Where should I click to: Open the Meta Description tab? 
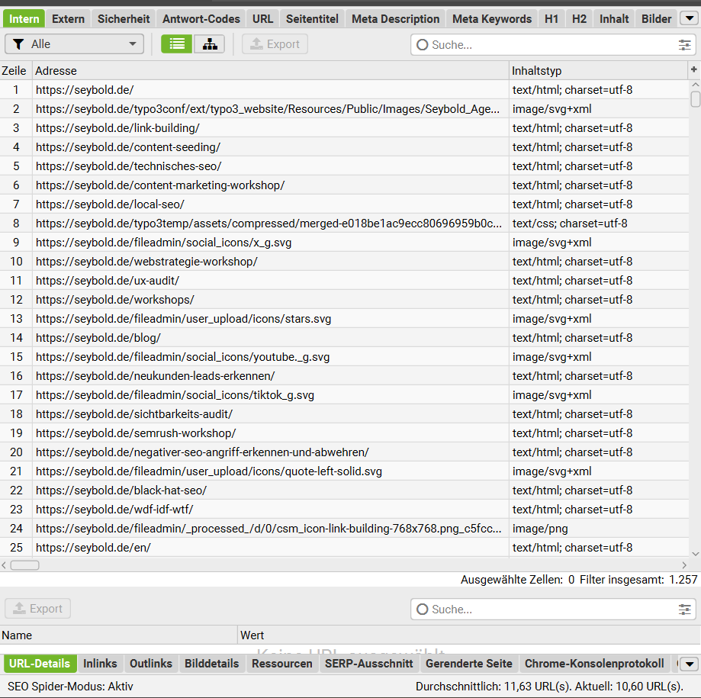click(395, 19)
